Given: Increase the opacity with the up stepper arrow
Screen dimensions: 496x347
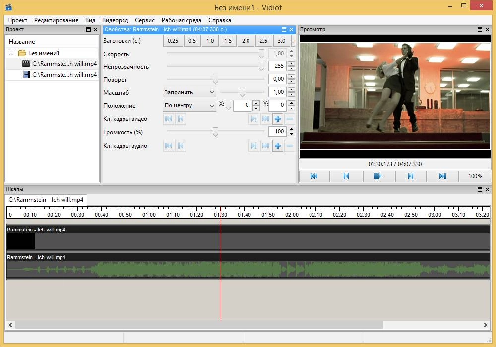Looking at the screenshot, I should tap(291, 64).
